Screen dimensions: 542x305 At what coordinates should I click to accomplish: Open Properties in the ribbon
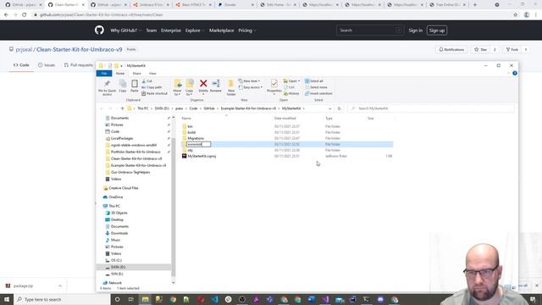274,87
